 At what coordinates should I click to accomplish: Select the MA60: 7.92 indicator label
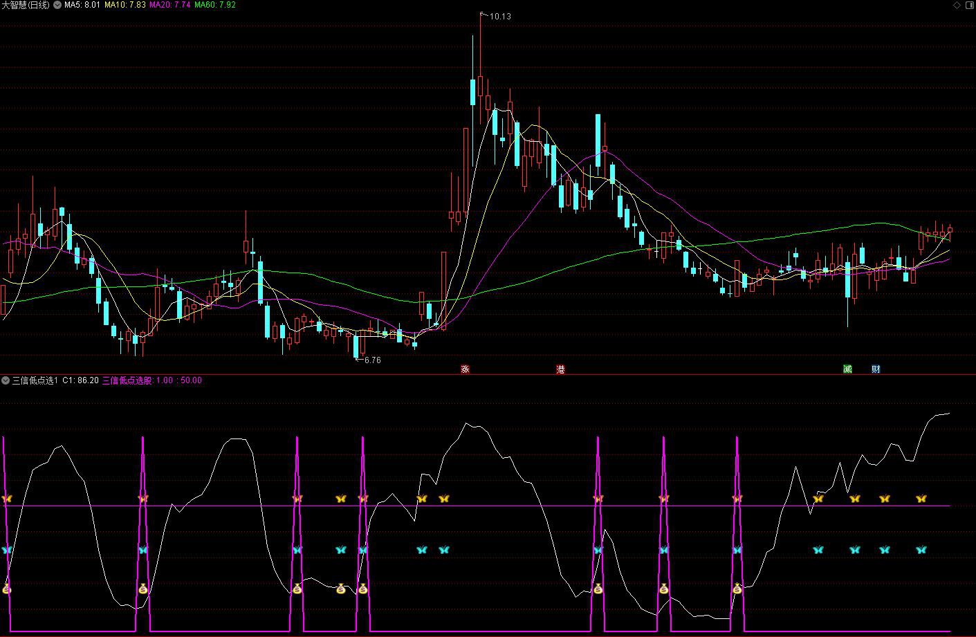point(215,5)
